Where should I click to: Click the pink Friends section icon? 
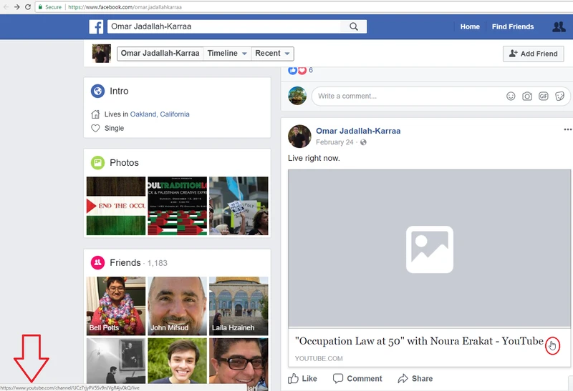(x=97, y=262)
